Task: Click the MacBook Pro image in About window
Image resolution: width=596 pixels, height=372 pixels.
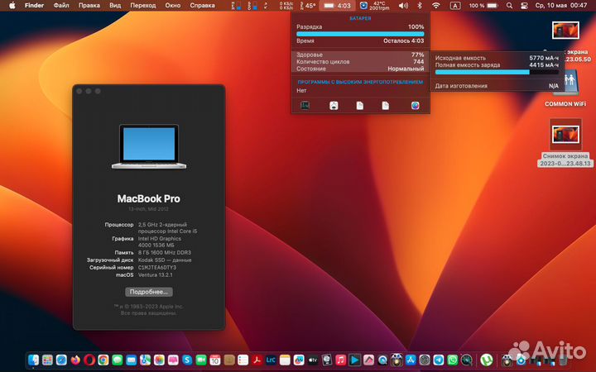Action: (x=149, y=146)
